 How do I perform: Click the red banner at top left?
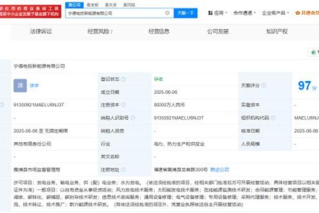pyautogui.click(x=30, y=11)
